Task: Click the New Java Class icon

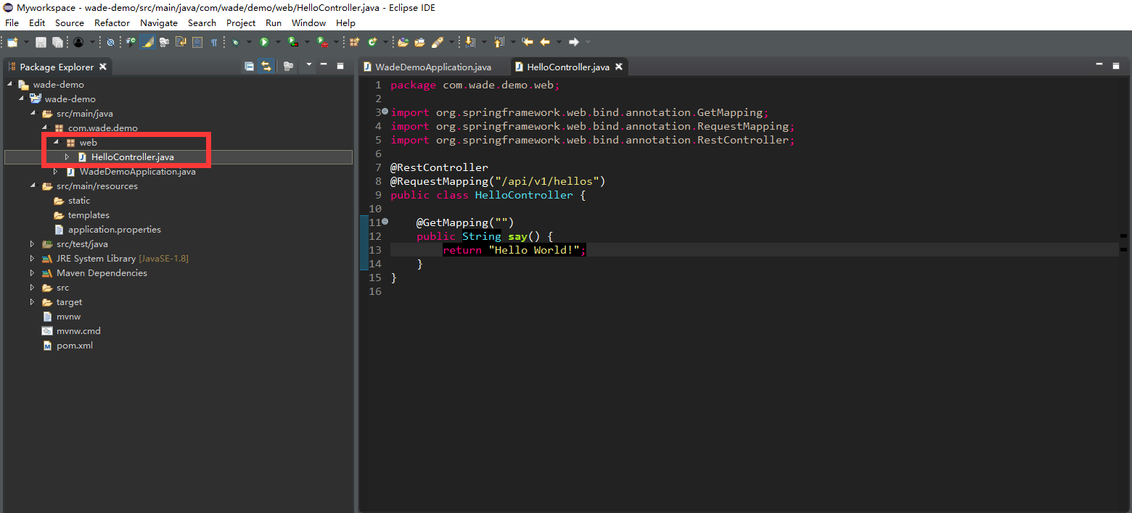Action: pyautogui.click(x=373, y=42)
